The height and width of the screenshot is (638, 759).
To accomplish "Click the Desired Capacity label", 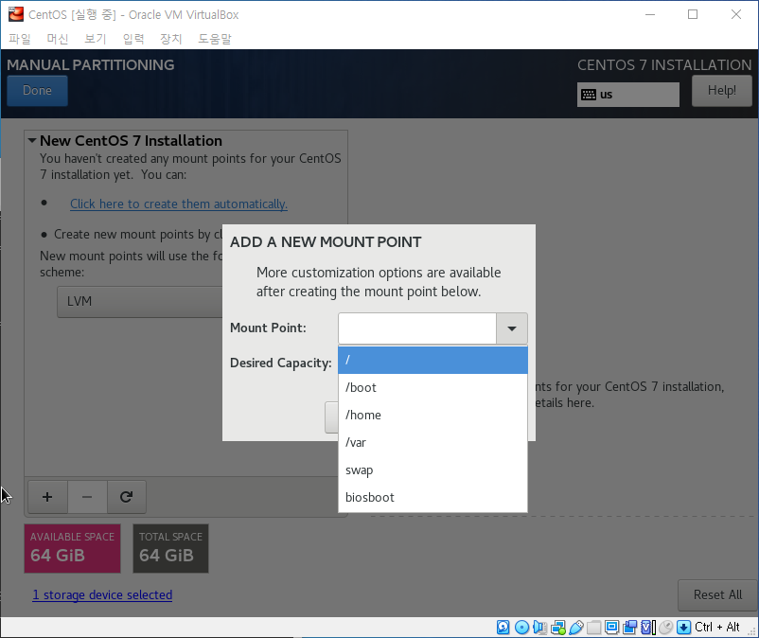I will click(281, 363).
